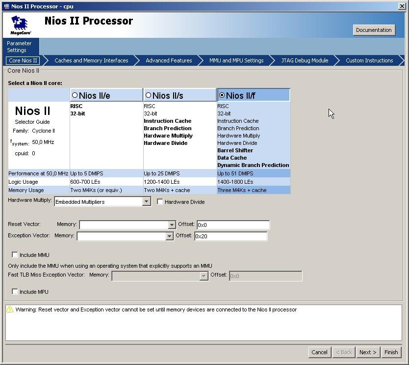The width and height of the screenshot is (409, 365).
Task: Open the Exception Vector Memory dropdown
Action: 169,236
